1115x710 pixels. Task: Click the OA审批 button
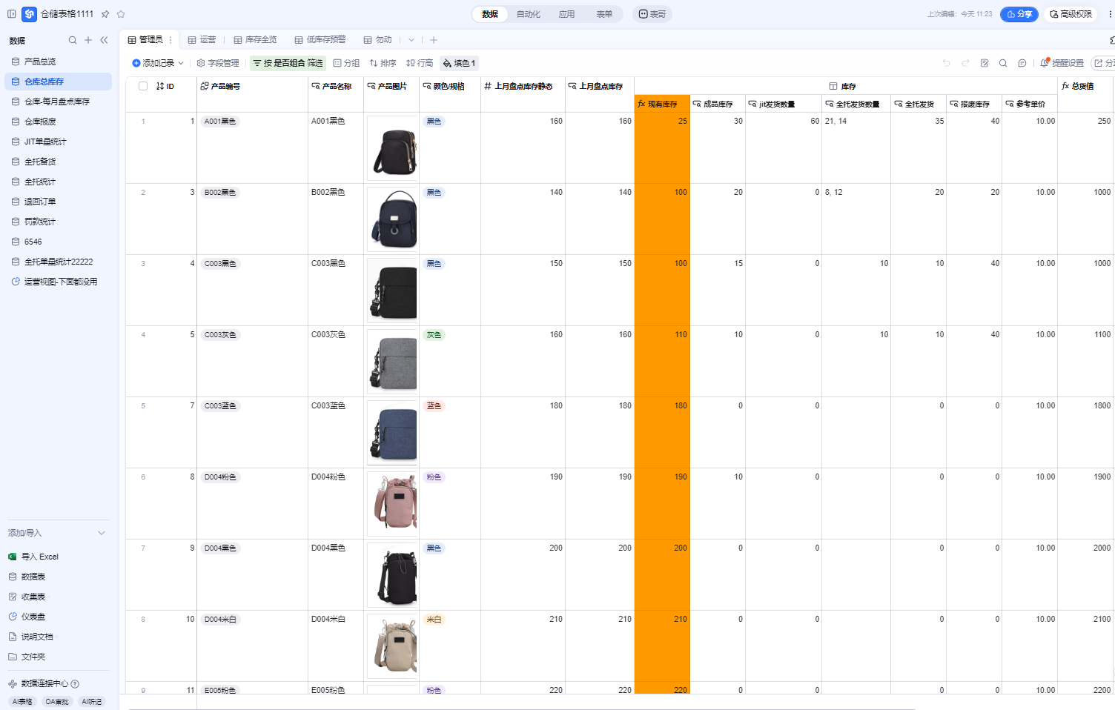coord(57,702)
